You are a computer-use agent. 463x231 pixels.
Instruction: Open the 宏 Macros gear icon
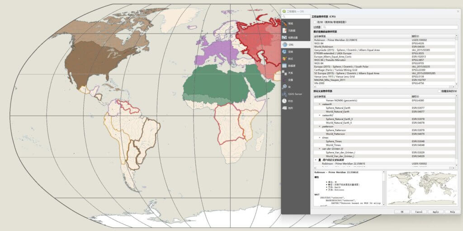coord(284,86)
